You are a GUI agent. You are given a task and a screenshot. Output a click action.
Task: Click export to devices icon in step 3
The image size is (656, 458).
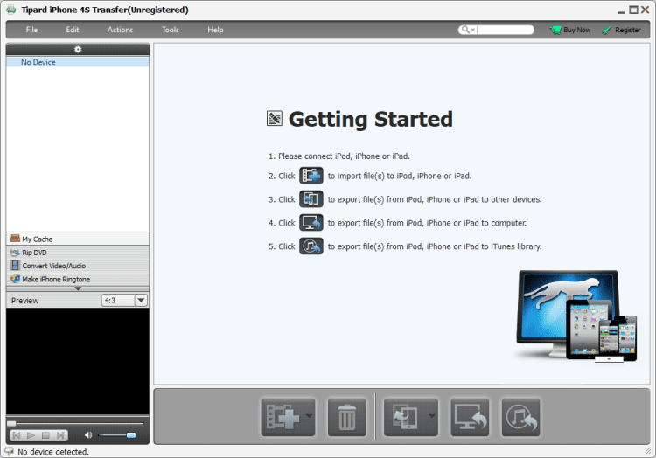pyautogui.click(x=311, y=199)
